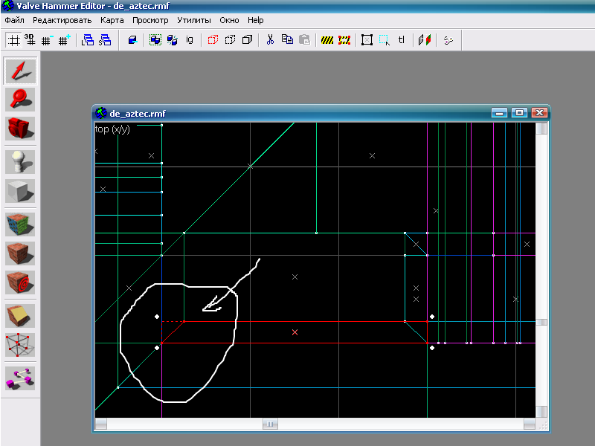Click the horizontal scrollbar right arrow

click(x=529, y=424)
